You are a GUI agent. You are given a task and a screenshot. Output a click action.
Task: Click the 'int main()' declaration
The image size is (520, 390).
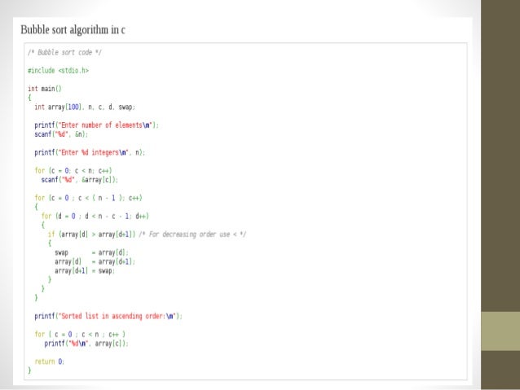(x=45, y=89)
